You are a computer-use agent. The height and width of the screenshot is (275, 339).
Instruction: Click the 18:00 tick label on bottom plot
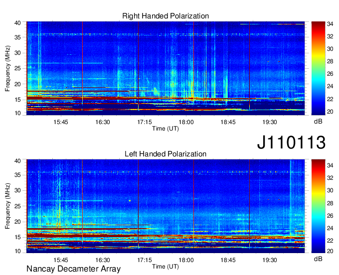coord(186,260)
